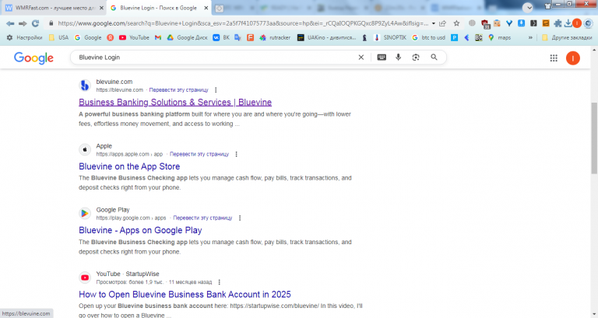The image size is (598, 318).
Task: Translate the Apple App Store result
Action: click(x=199, y=154)
